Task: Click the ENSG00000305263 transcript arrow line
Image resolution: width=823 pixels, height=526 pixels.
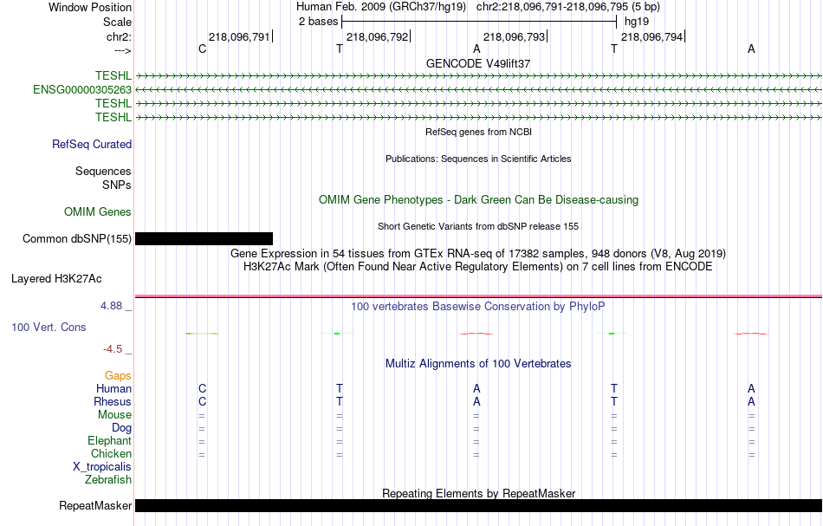Action: pos(479,90)
